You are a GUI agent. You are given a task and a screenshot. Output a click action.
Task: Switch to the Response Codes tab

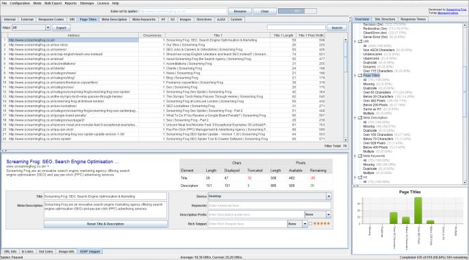51,19
